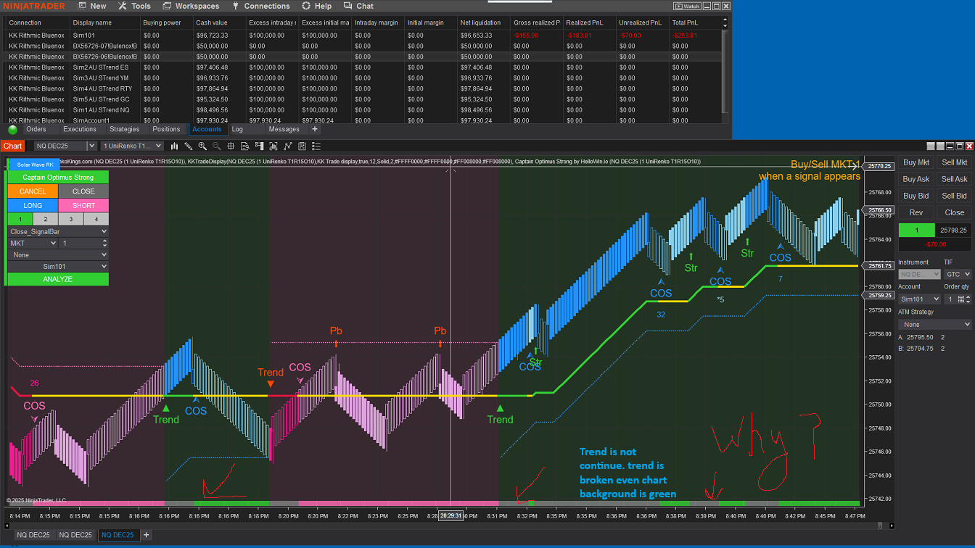Click the Rev reverse position button
This screenshot has height=548, width=975.
916,212
